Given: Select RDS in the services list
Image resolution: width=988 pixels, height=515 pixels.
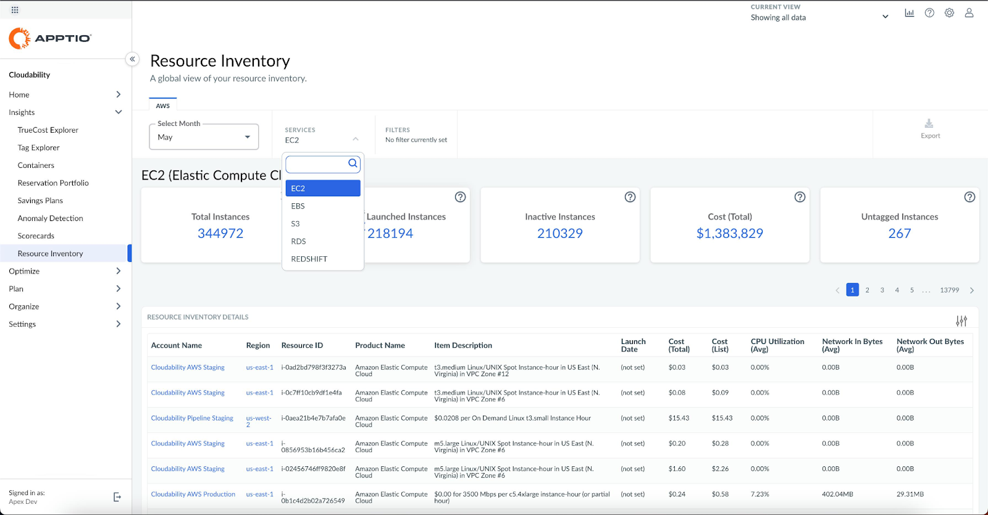Looking at the screenshot, I should 323,241.
